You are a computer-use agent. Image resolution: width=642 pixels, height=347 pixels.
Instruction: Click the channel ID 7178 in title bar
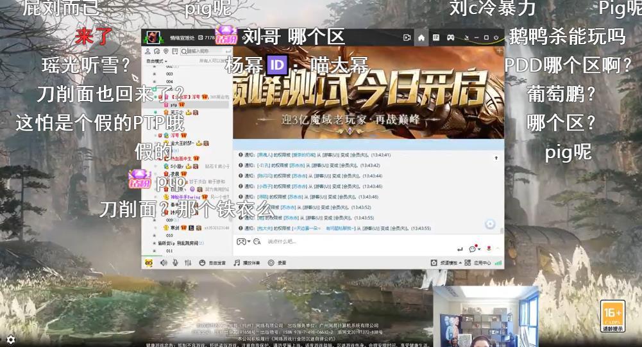[x=208, y=38]
